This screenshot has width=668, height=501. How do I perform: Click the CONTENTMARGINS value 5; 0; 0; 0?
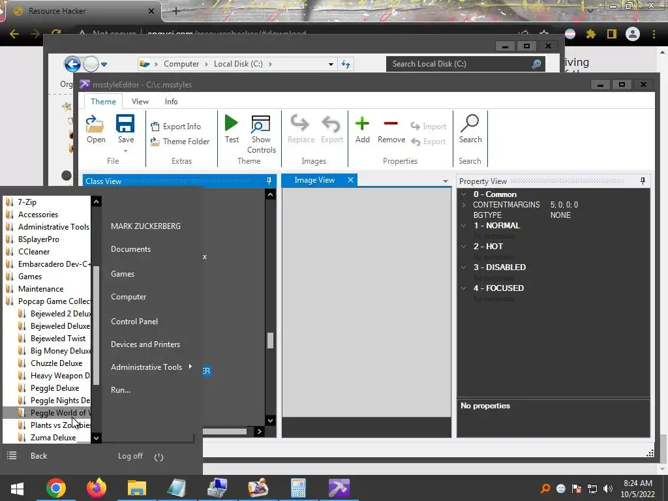[x=564, y=205]
